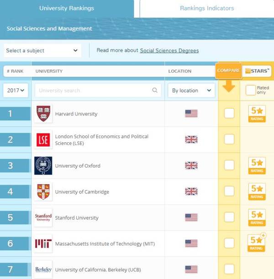Viewport: 274px width, 279px height.
Task: Click rank number 3 cell
Action: [x=15, y=165]
